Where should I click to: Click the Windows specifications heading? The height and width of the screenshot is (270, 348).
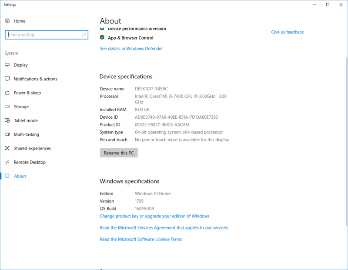(129, 181)
